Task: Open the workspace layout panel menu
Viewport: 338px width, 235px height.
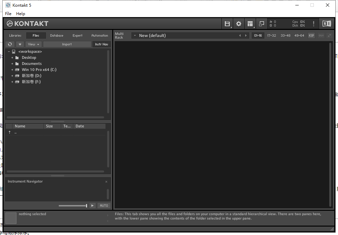Action: click(250, 24)
